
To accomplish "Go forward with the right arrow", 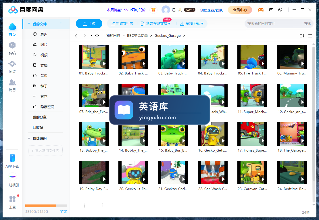I will tap(84, 36).
